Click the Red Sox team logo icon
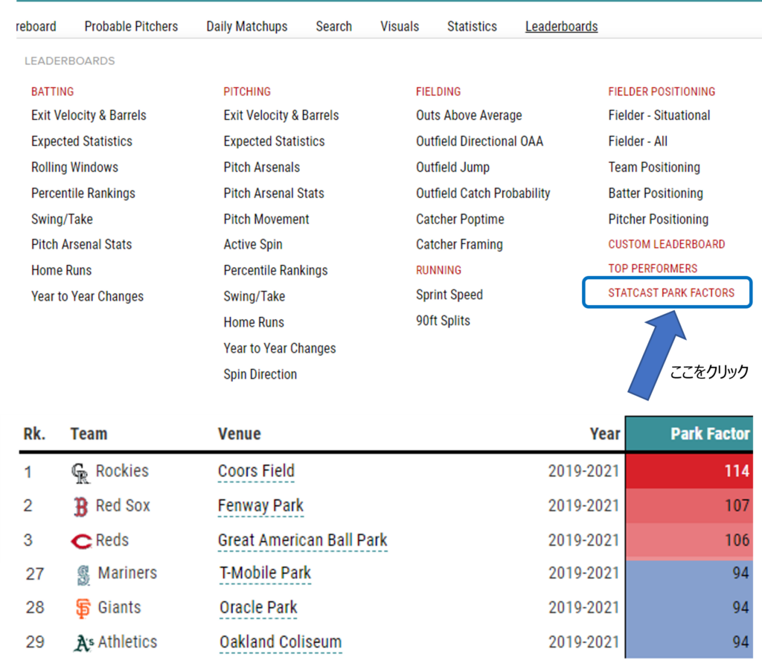This screenshot has width=762, height=660. pyautogui.click(x=80, y=507)
